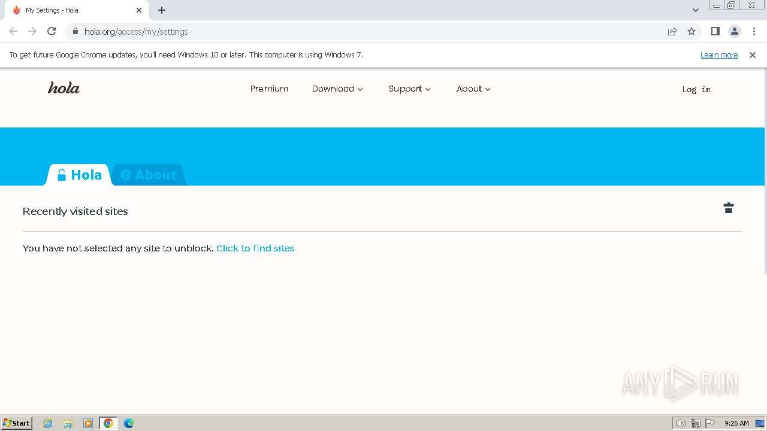767x431 pixels.
Task: Open the Windows Start menu
Action: [x=17, y=423]
